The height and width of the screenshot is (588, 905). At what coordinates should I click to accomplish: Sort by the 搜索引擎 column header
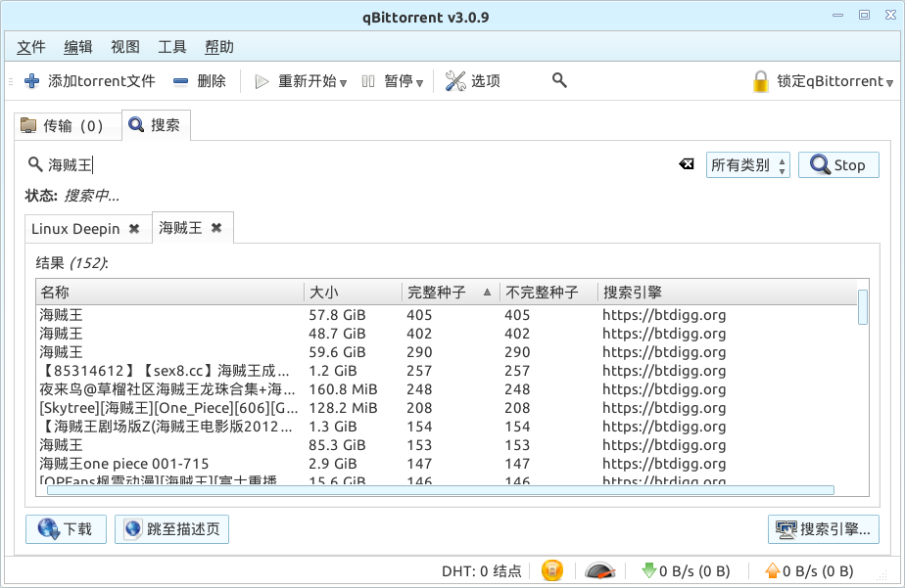727,293
